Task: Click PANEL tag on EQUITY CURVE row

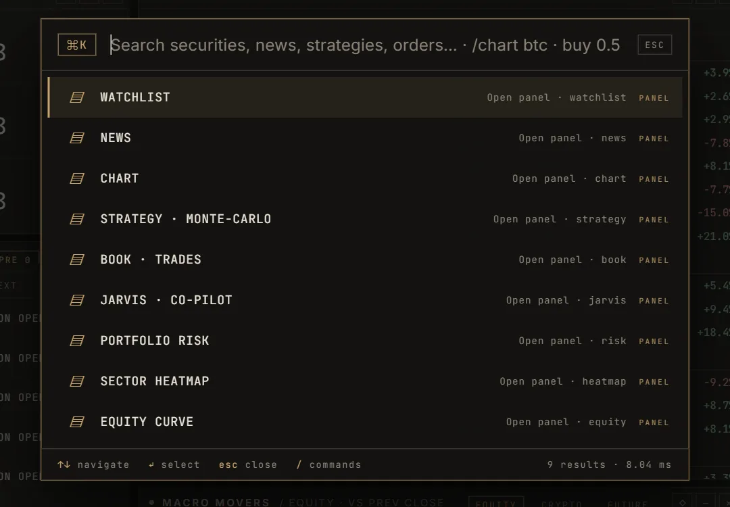Action: (x=654, y=422)
